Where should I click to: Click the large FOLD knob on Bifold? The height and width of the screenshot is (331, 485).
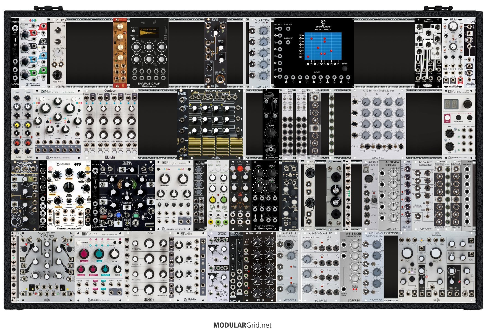tap(453, 27)
